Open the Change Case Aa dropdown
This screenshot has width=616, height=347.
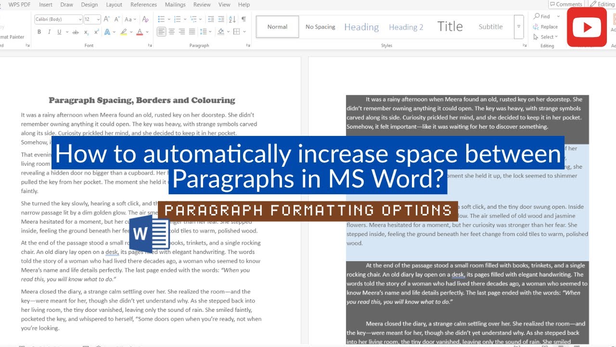pyautogui.click(x=130, y=19)
